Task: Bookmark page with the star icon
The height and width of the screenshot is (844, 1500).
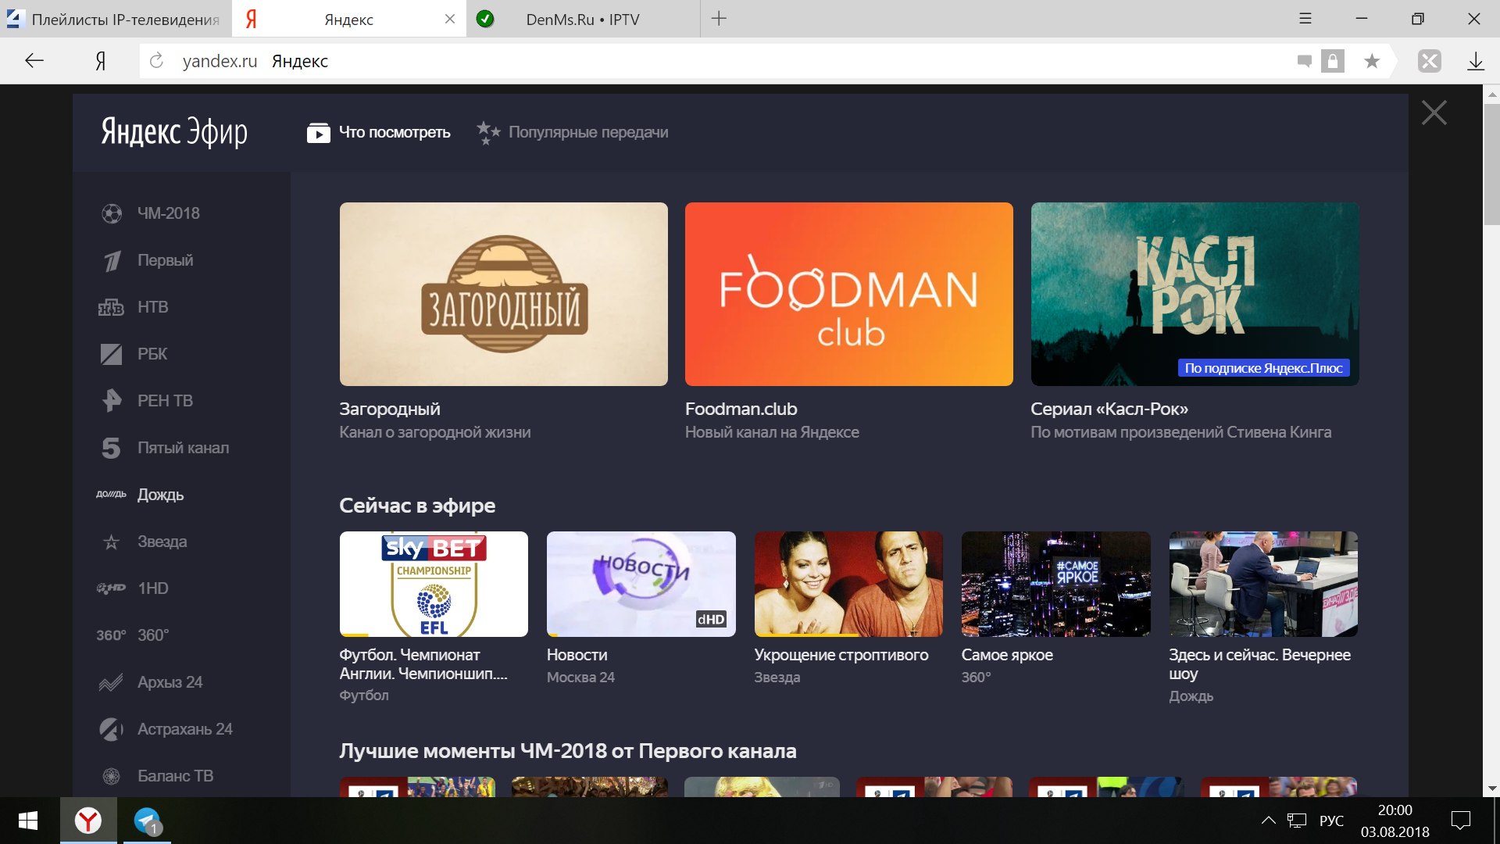Action: pyautogui.click(x=1372, y=61)
